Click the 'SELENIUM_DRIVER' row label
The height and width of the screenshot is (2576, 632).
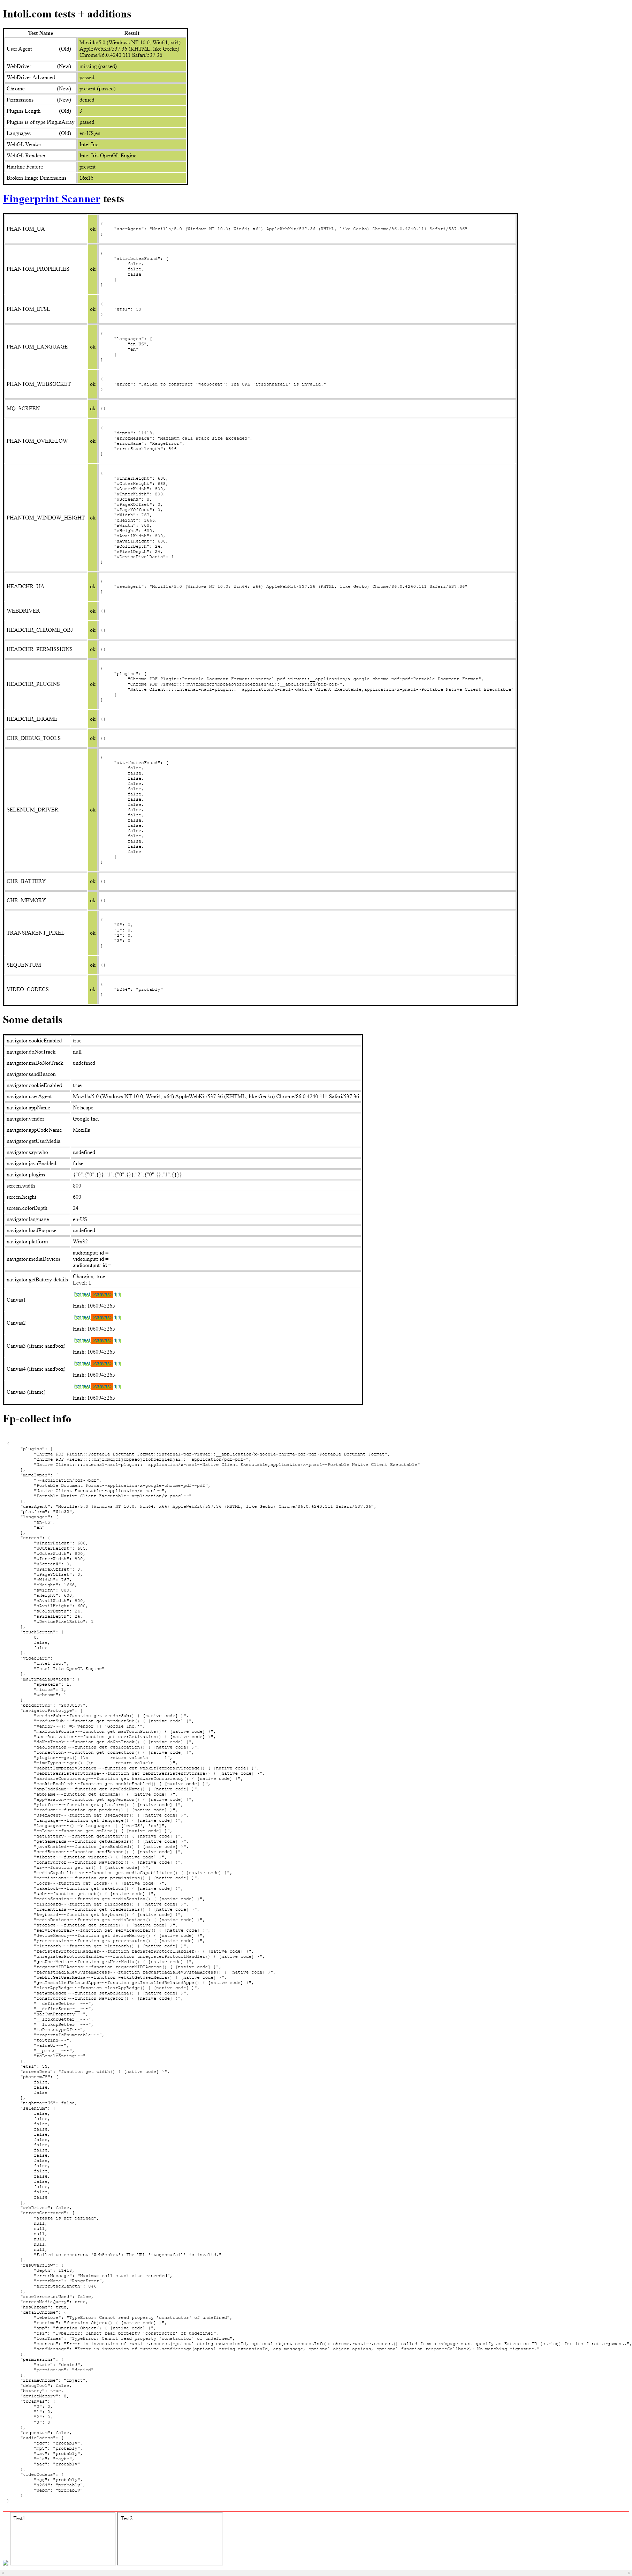[33, 810]
